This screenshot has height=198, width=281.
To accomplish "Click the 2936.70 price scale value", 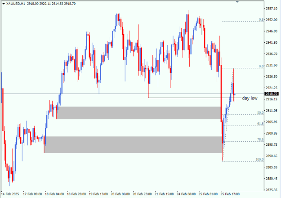I will click(272, 54).
